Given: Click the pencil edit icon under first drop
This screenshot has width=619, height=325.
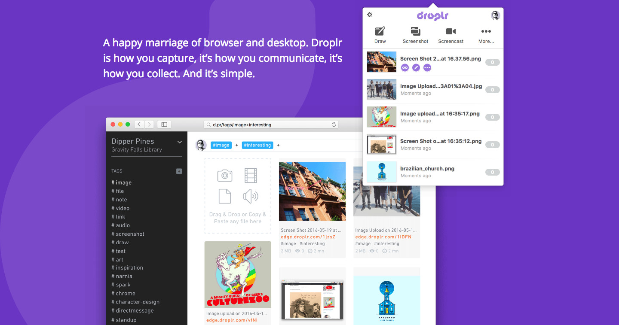Looking at the screenshot, I should coord(416,67).
